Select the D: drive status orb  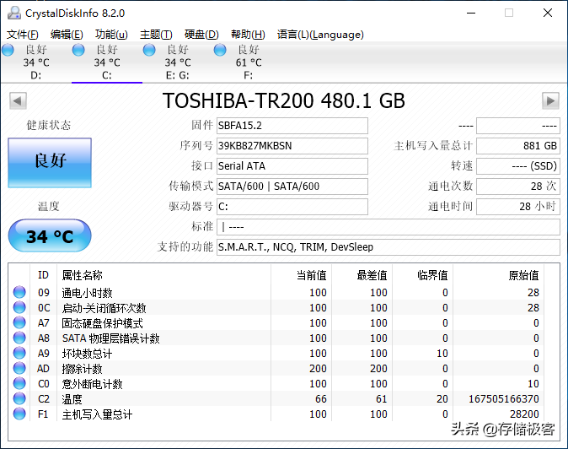(x=8, y=50)
